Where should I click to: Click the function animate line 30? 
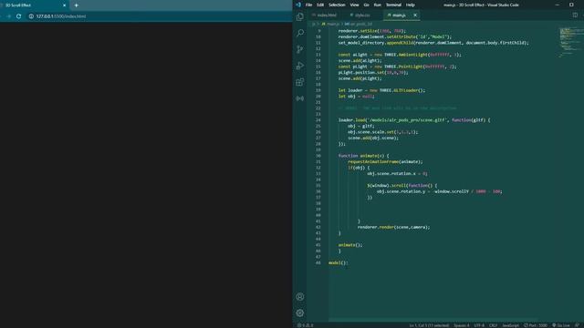[363, 156]
